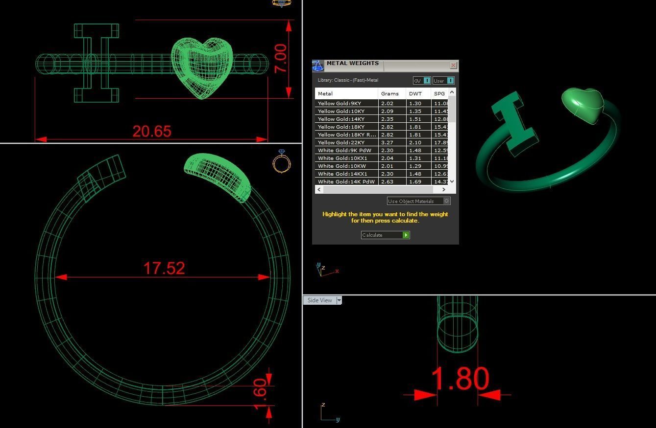Open the Side View dropdown arrow
Screen dimensions: 656x428
pyautogui.click(x=339, y=300)
